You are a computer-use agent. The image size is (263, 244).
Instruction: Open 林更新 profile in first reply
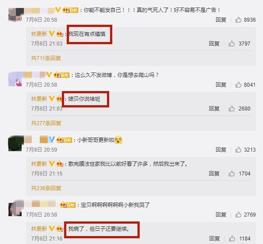pos(39,34)
